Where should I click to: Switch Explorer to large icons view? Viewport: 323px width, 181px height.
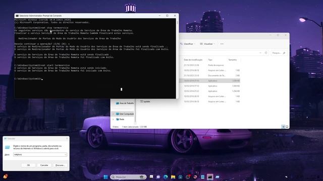click(287, 127)
